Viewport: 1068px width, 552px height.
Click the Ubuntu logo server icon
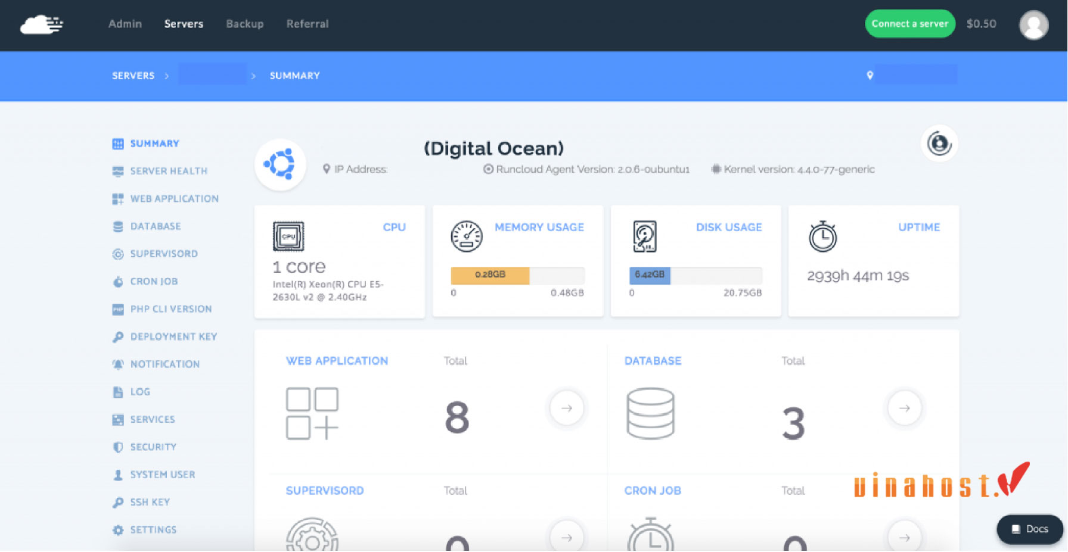(x=280, y=164)
